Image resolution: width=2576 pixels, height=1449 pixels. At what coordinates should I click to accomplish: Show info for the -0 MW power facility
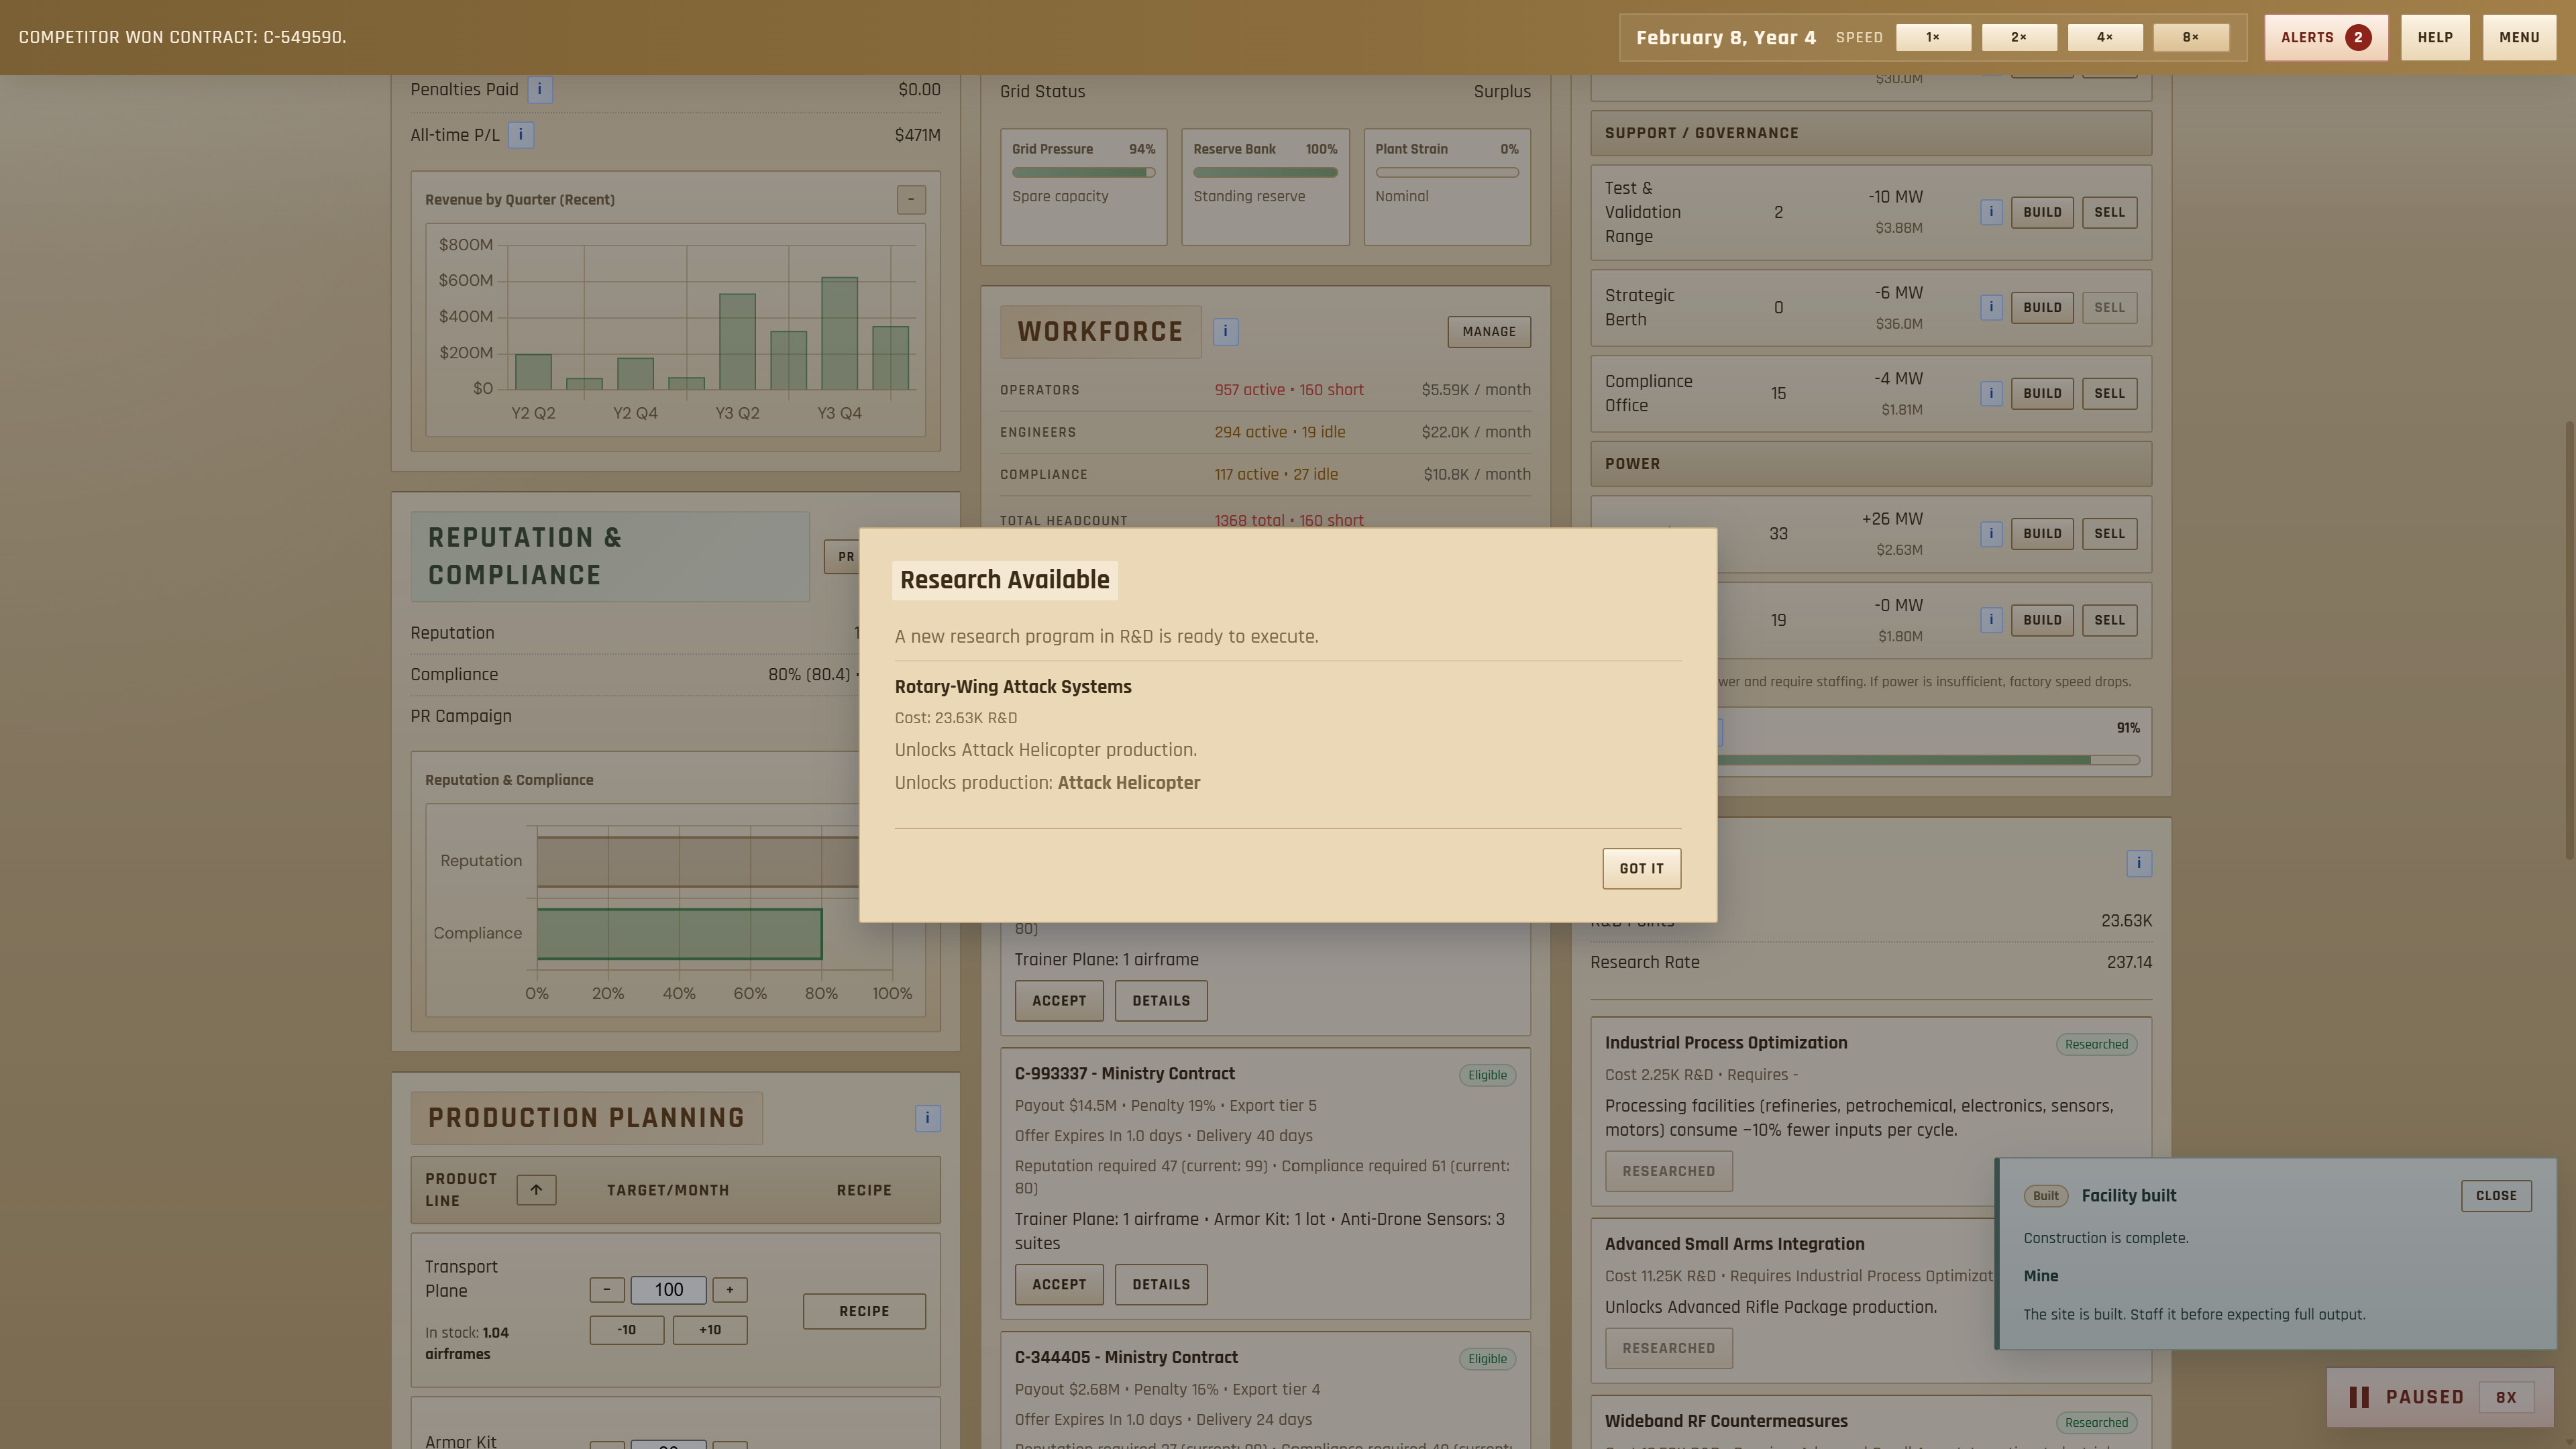1991,619
